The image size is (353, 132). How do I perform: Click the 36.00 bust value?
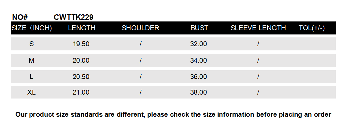[199, 77]
